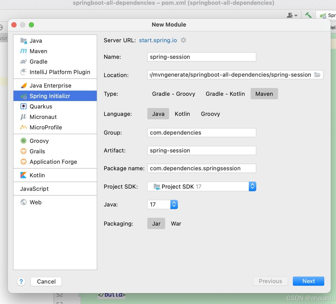Click the Application Forge icon
The image size is (336, 304).
[24, 162]
